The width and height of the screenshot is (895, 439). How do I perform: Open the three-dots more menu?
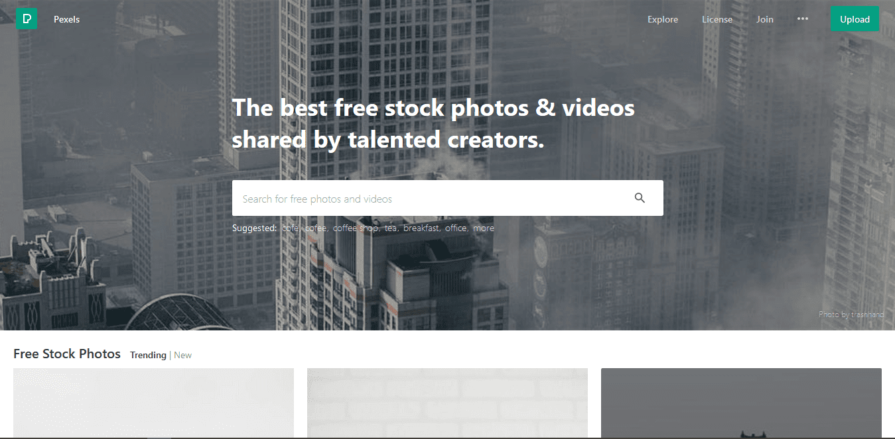click(803, 19)
